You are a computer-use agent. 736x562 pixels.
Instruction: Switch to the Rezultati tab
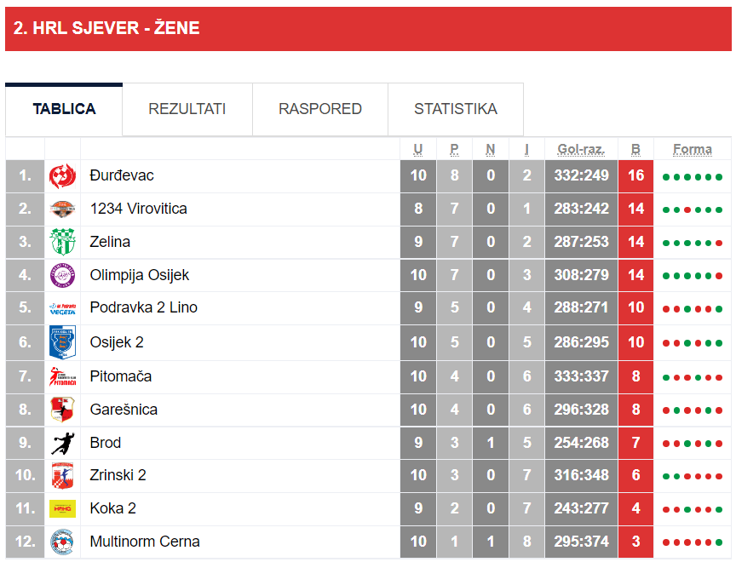point(187,109)
